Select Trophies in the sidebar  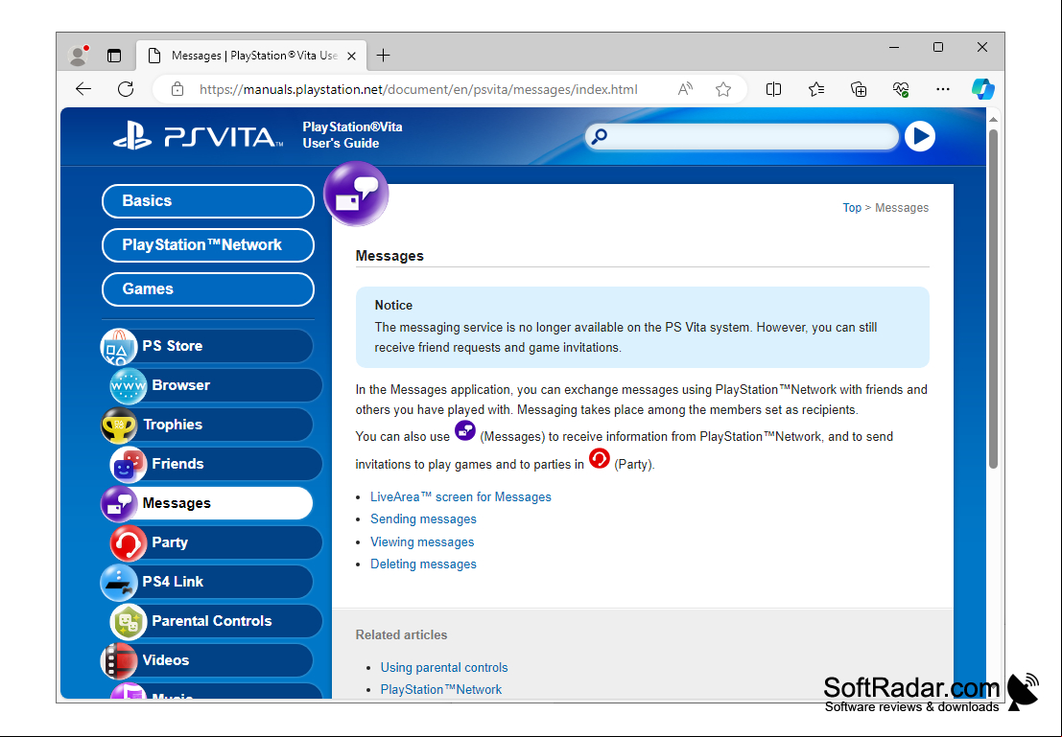click(207, 425)
